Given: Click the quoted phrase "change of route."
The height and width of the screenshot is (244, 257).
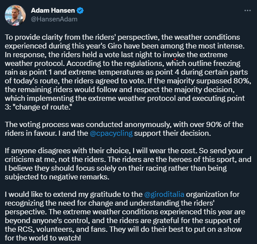Looking at the screenshot, I should click(42, 107).
